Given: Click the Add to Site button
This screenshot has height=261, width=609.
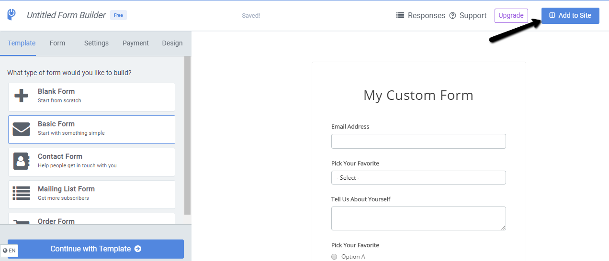Looking at the screenshot, I should [570, 15].
